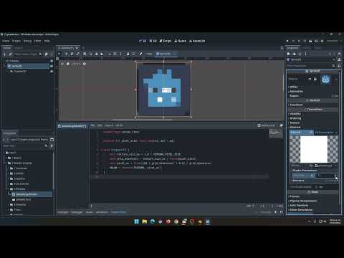344x258 pixels.
Task: Create a new resource in Inspector
Action: [x=289, y=54]
